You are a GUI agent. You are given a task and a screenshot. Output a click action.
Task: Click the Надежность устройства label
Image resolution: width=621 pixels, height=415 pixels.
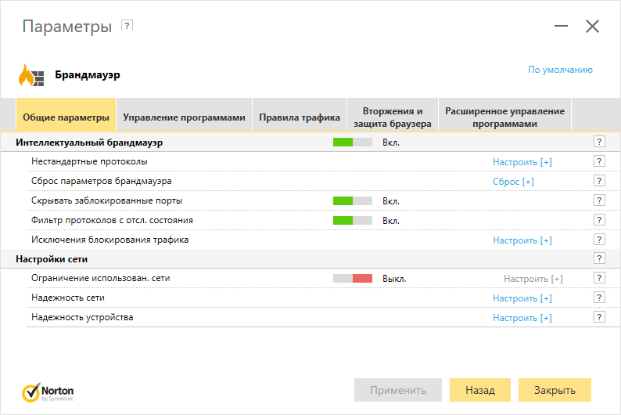pos(82,317)
